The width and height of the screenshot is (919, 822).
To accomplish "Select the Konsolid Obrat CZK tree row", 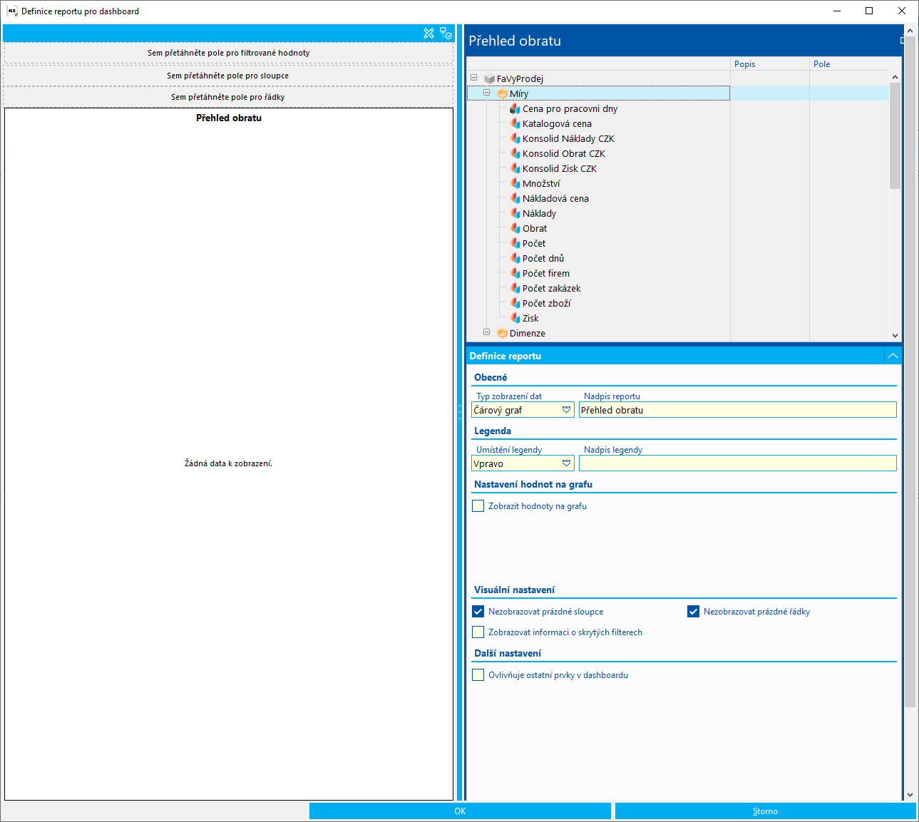I will tap(678, 154).
